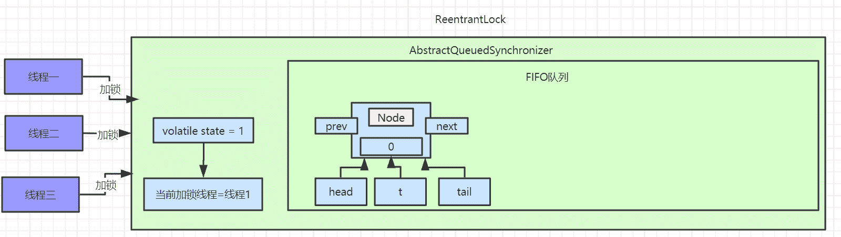Viewport: 841px width, 237px height.
Task: Select the t pointer box
Action: pos(400,192)
